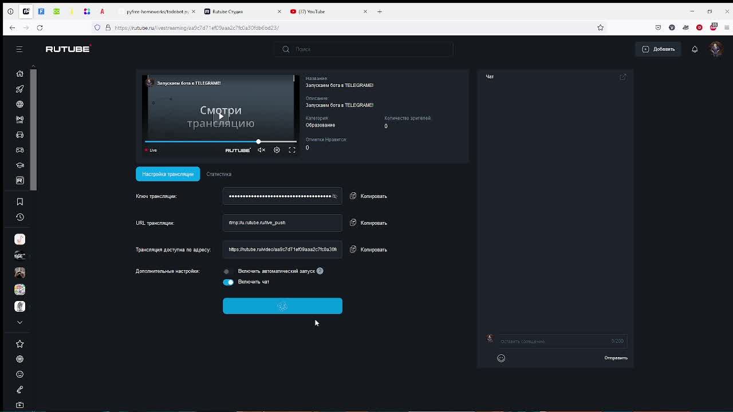The height and width of the screenshot is (412, 733).
Task: Close the YouTube browser tab
Action: (x=365, y=11)
